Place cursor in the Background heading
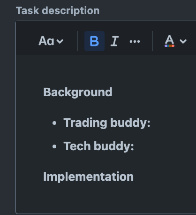 click(78, 92)
